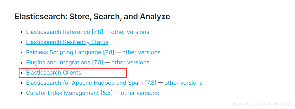Screen dimensions: 295x109
Task: View other versions of Plugins and Integrations
Action: pyautogui.click(x=130, y=62)
